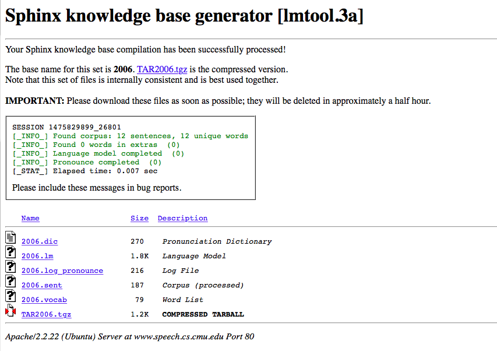Click the document icon beside 2006.dic
Viewport: 497px width, 351px height.
click(x=10, y=237)
